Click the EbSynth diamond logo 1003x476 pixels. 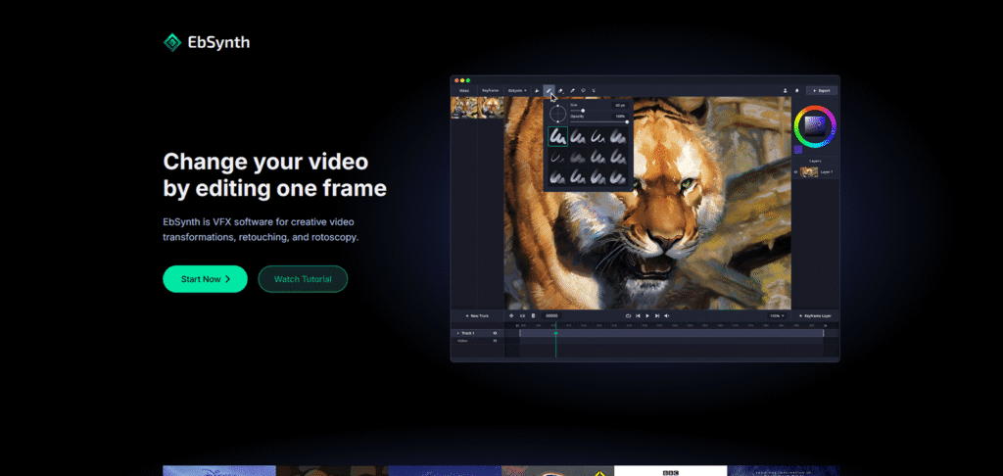click(x=172, y=42)
